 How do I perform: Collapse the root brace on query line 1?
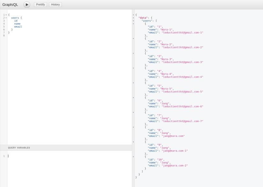pos(6,15)
